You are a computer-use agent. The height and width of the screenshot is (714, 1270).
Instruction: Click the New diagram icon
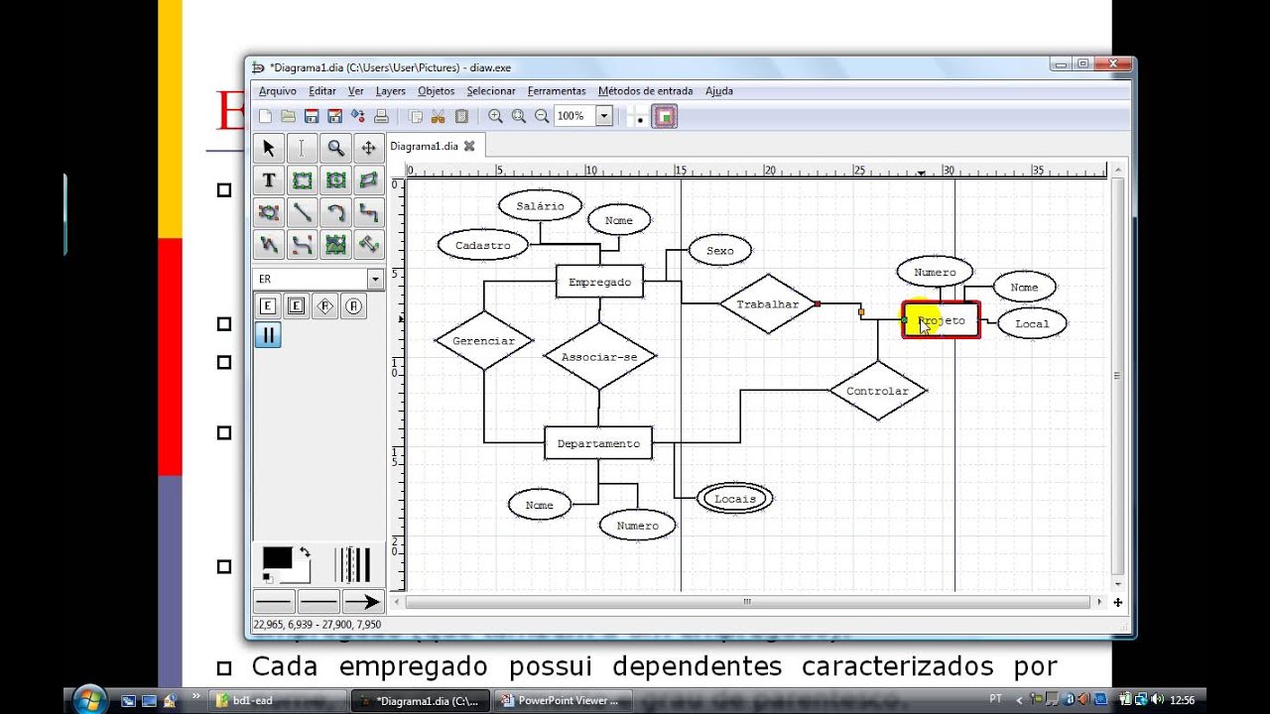(x=265, y=116)
